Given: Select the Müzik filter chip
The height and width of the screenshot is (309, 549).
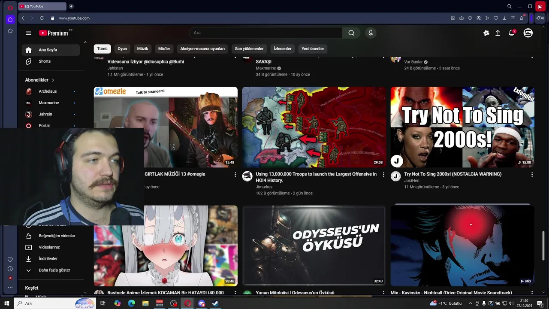Looking at the screenshot, I should tap(142, 49).
